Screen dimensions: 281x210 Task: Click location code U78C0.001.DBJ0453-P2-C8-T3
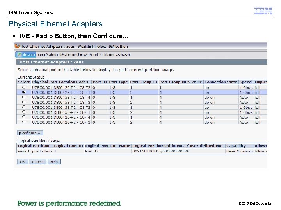pos(61,103)
